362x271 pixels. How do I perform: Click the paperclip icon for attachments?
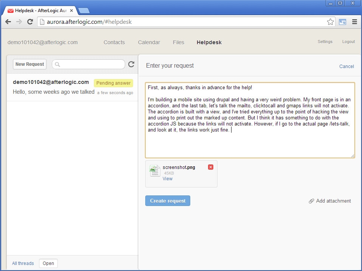(x=311, y=201)
